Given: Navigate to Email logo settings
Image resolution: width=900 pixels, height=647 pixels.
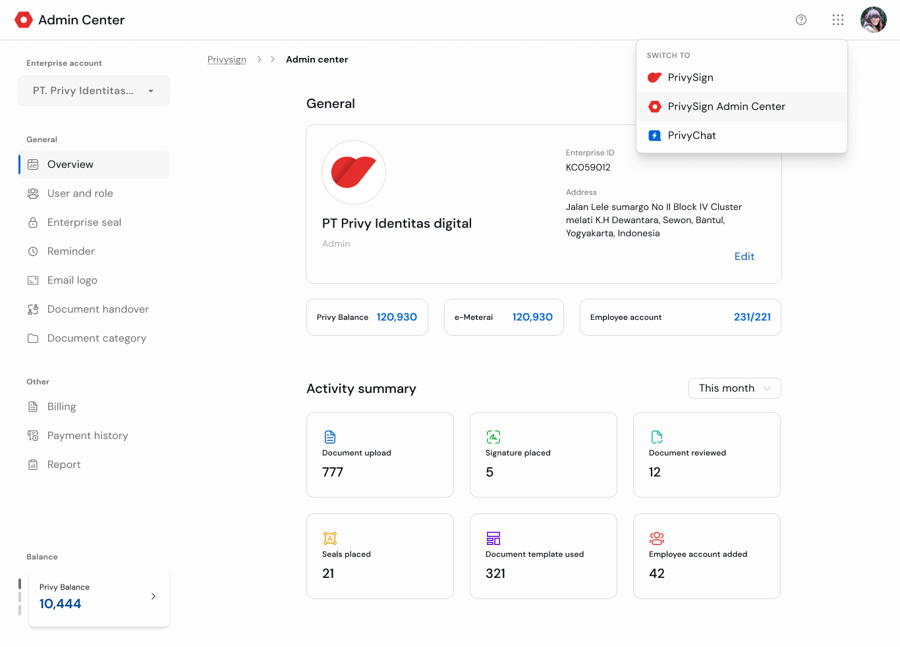Looking at the screenshot, I should click(x=94, y=280).
